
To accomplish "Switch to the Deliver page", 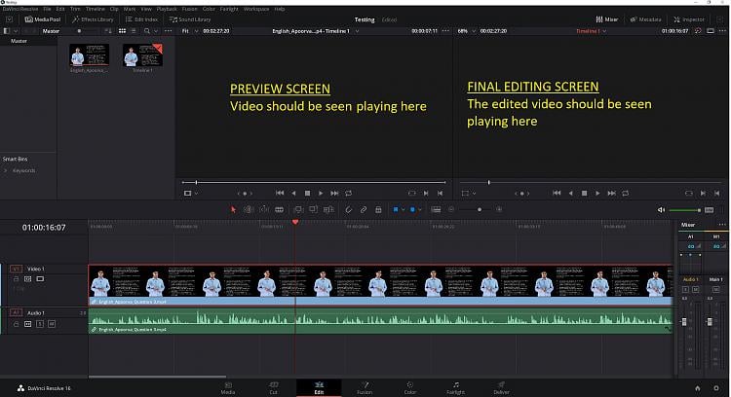I will 501,386.
